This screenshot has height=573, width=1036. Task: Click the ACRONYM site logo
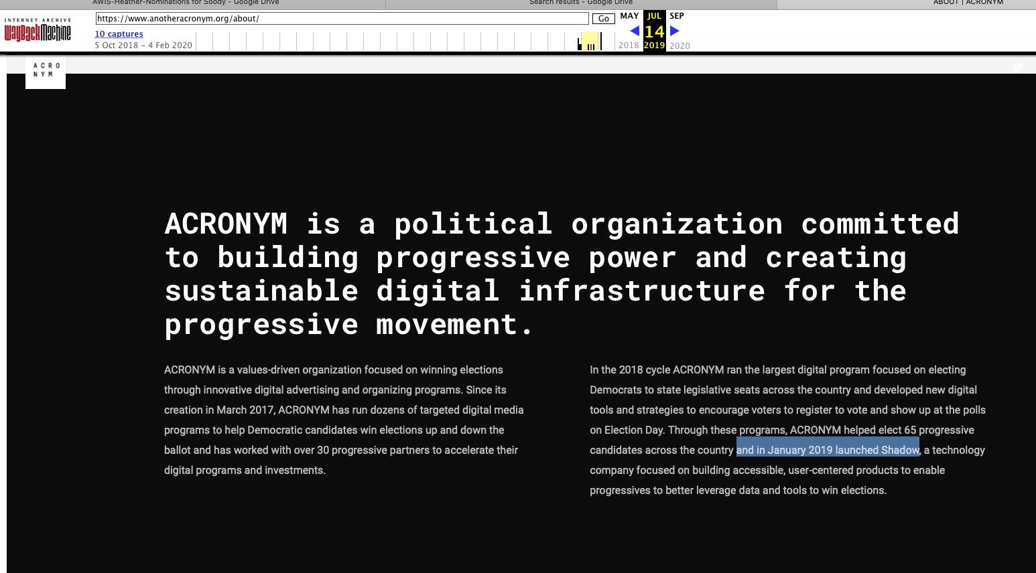46,71
